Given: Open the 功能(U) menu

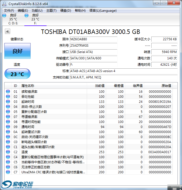Looking at the screenshot, I should click(37, 11).
